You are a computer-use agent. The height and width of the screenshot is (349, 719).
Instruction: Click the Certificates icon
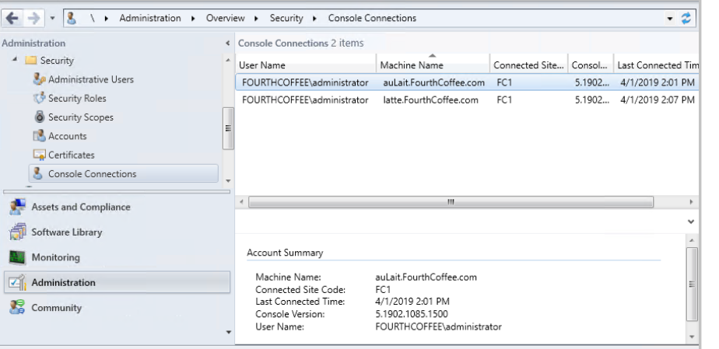coord(40,155)
